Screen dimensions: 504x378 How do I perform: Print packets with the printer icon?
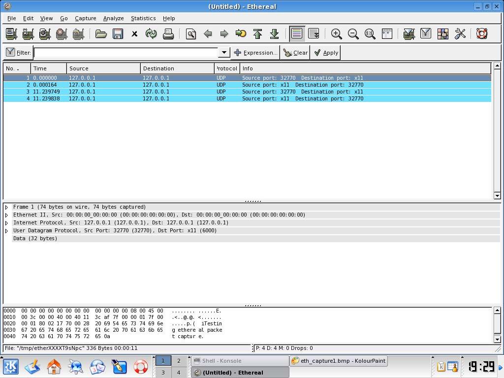point(168,34)
